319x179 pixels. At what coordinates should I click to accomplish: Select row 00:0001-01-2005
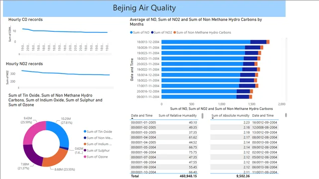pyautogui.click(x=164, y=123)
